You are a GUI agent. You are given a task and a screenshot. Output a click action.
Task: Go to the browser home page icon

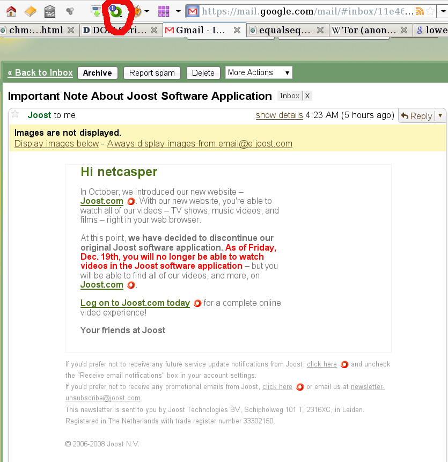(x=11, y=11)
